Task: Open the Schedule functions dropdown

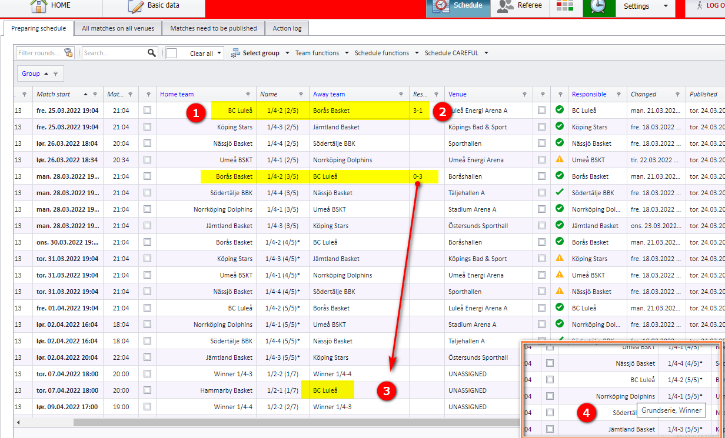Action: (x=417, y=53)
